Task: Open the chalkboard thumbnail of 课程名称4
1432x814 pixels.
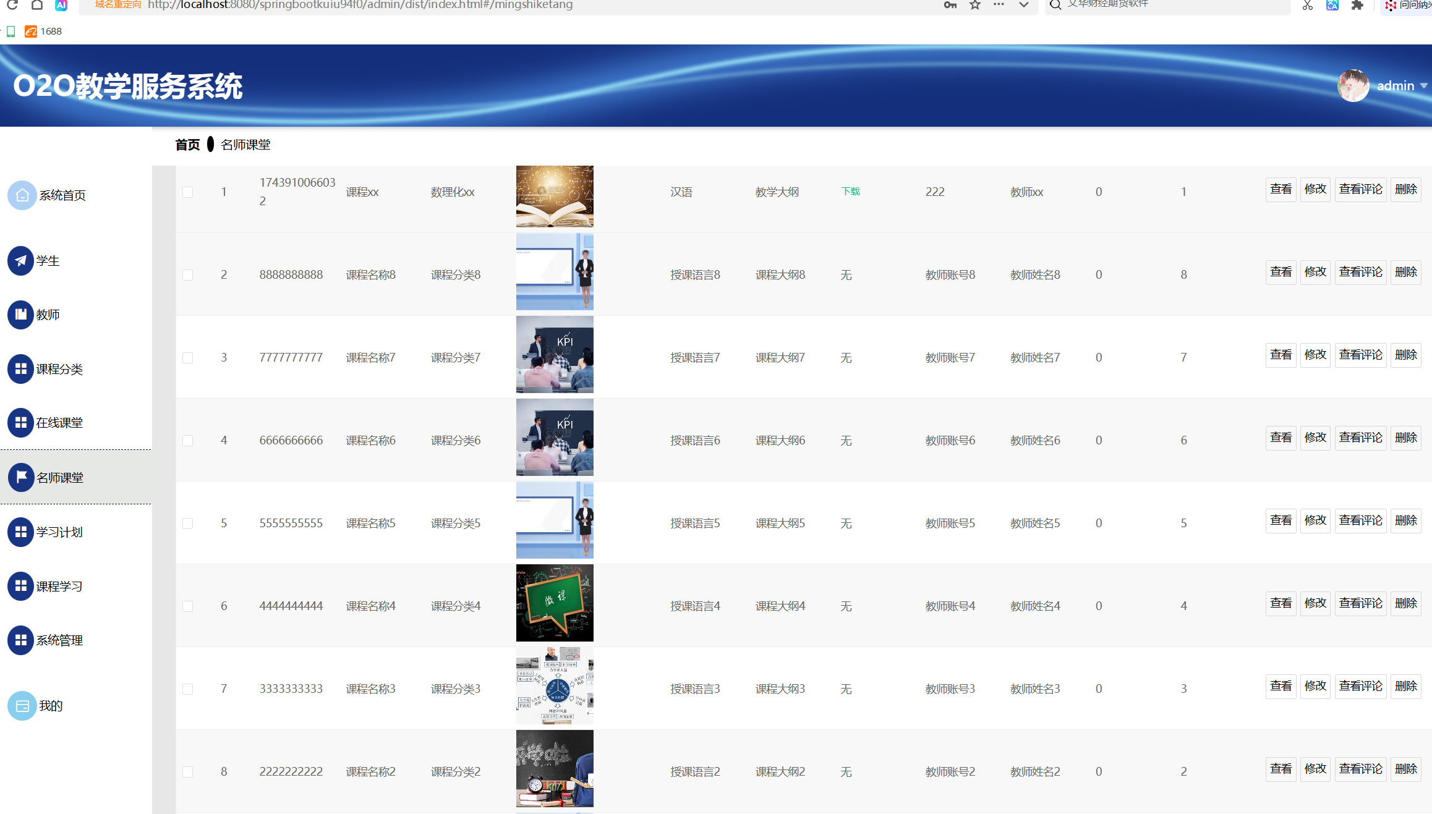Action: click(x=555, y=603)
